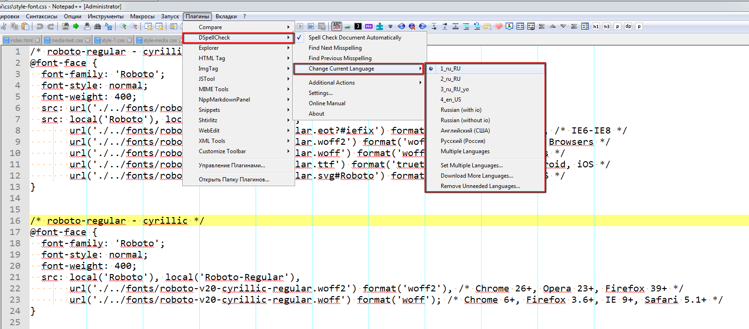The image size is (749, 329).
Task: Click the blue puzzle piece plugin icon
Action: click(380, 26)
